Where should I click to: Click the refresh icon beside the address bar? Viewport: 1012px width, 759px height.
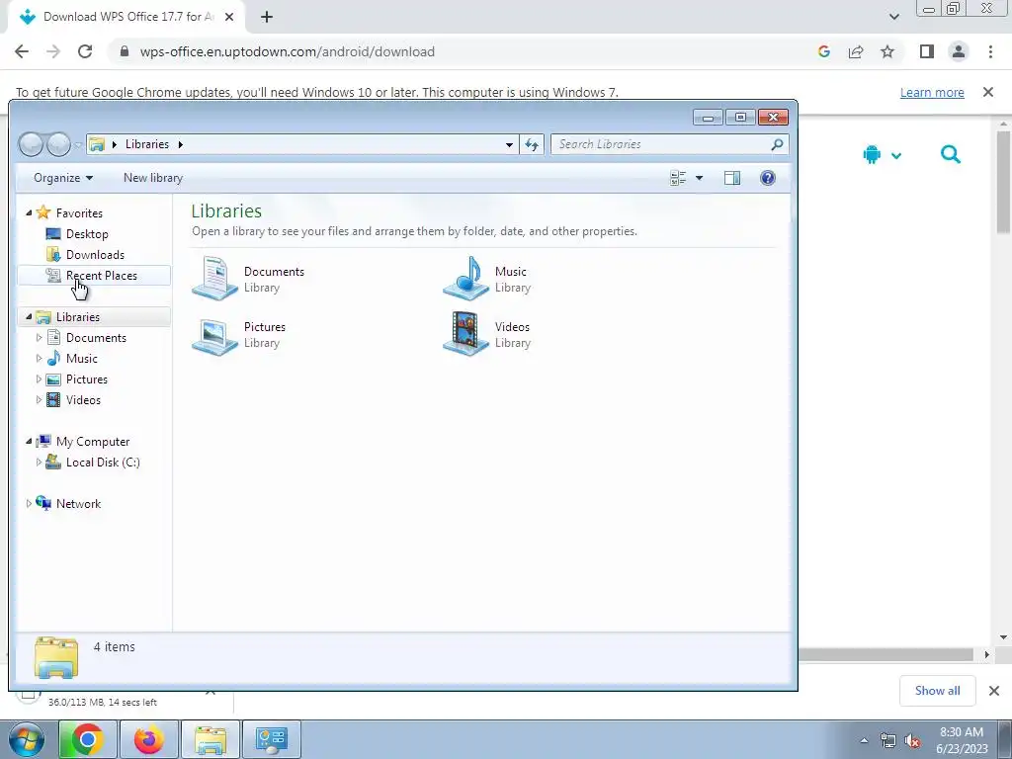[x=532, y=144]
